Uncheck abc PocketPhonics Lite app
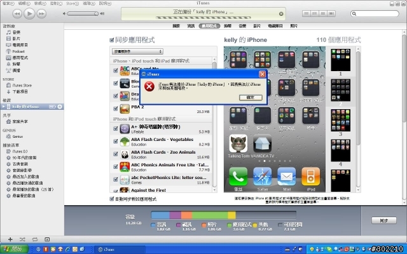The width and height of the screenshot is (407, 254). coord(116,179)
